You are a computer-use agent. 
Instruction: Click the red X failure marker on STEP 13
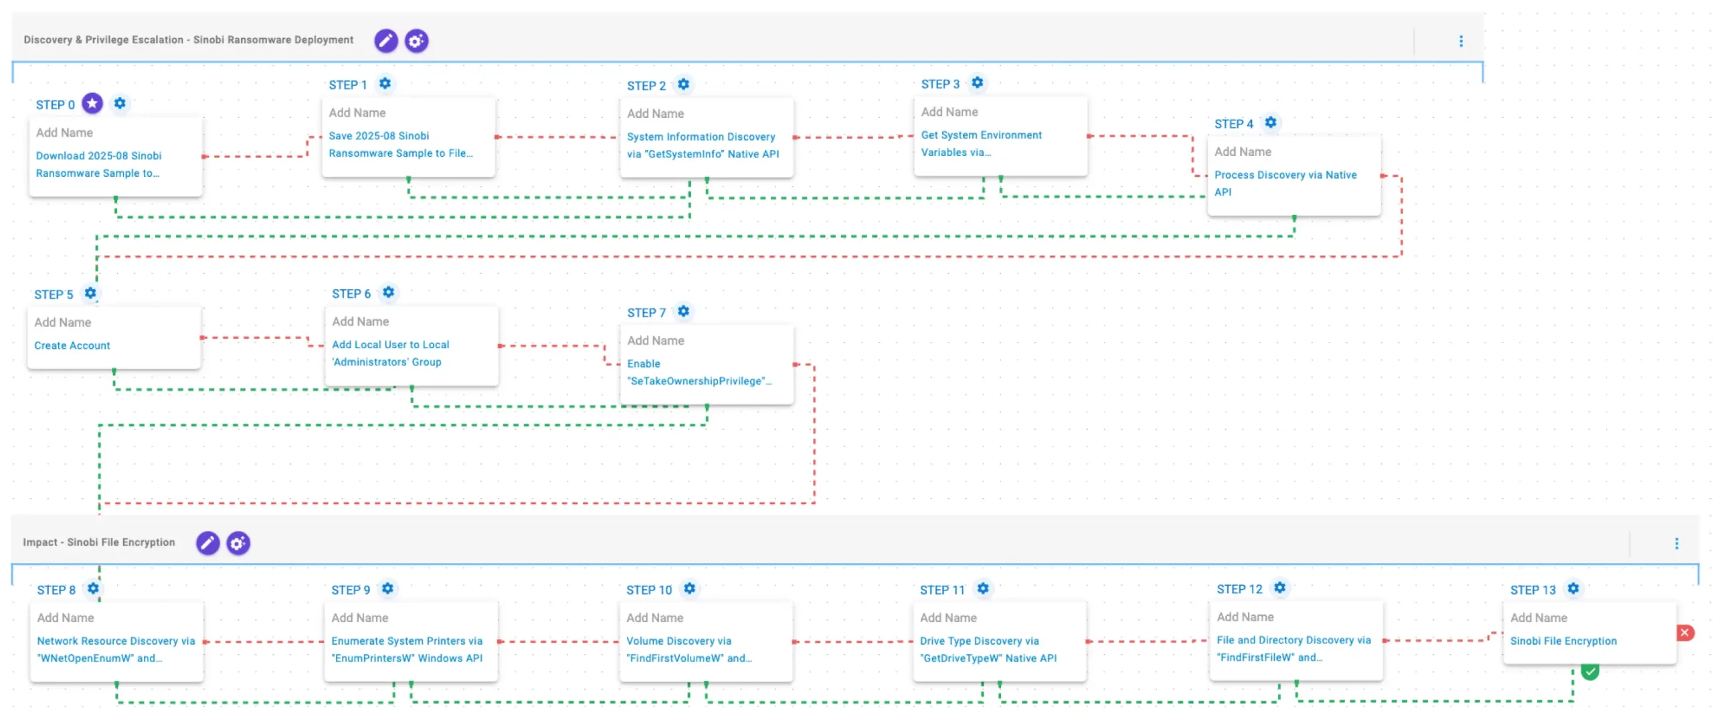(1685, 633)
